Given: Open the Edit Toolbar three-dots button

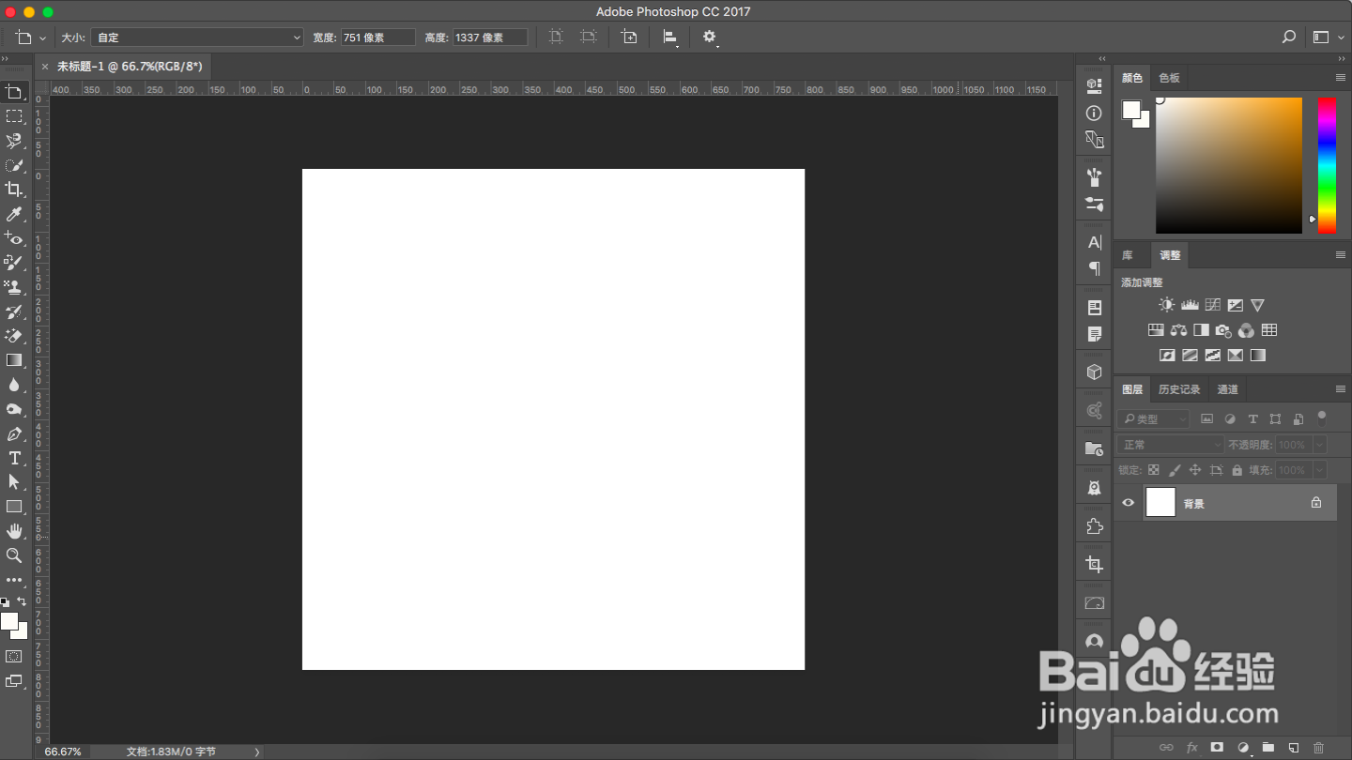Looking at the screenshot, I should (x=14, y=580).
